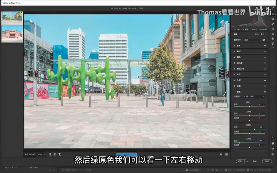Open the filmstrip sort menu icon
Screen dimensions: 277x173
[x=55, y=155]
